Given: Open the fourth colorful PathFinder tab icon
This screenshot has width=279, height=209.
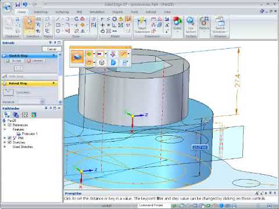Looking at the screenshot, I should pos(34,114).
